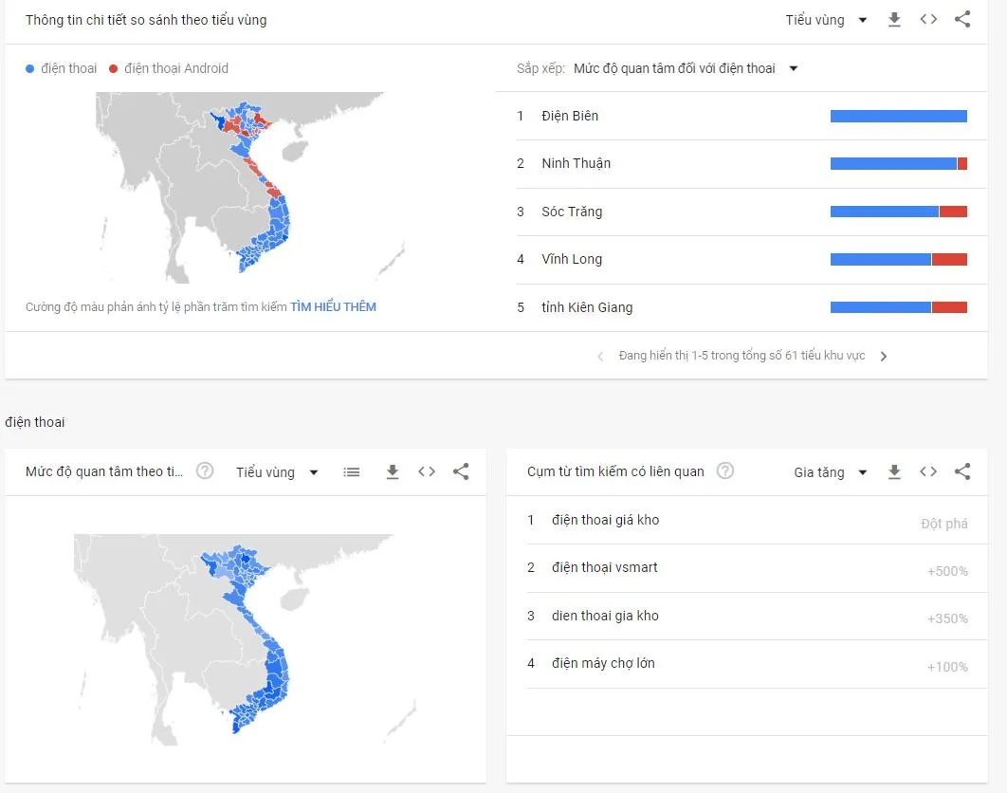
Task: Select Điện Biên in the region list
Action: coord(570,116)
